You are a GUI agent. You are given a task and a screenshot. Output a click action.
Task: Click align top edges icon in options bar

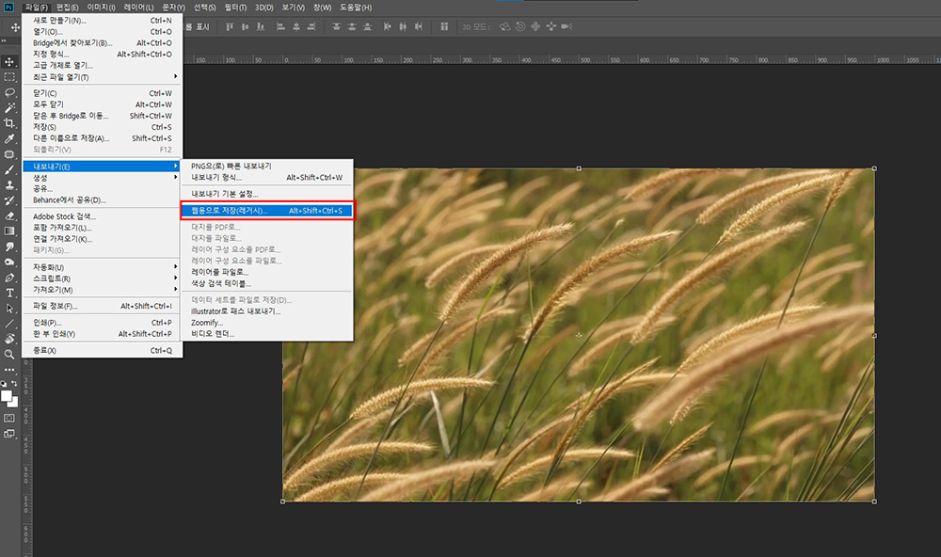point(230,26)
